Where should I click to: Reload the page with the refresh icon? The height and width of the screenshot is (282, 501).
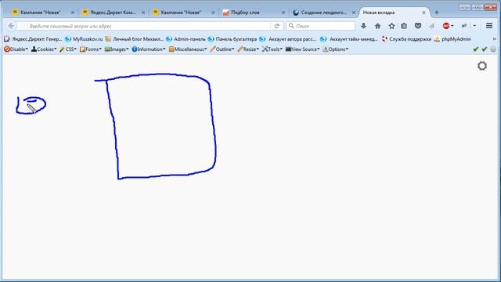point(277,26)
